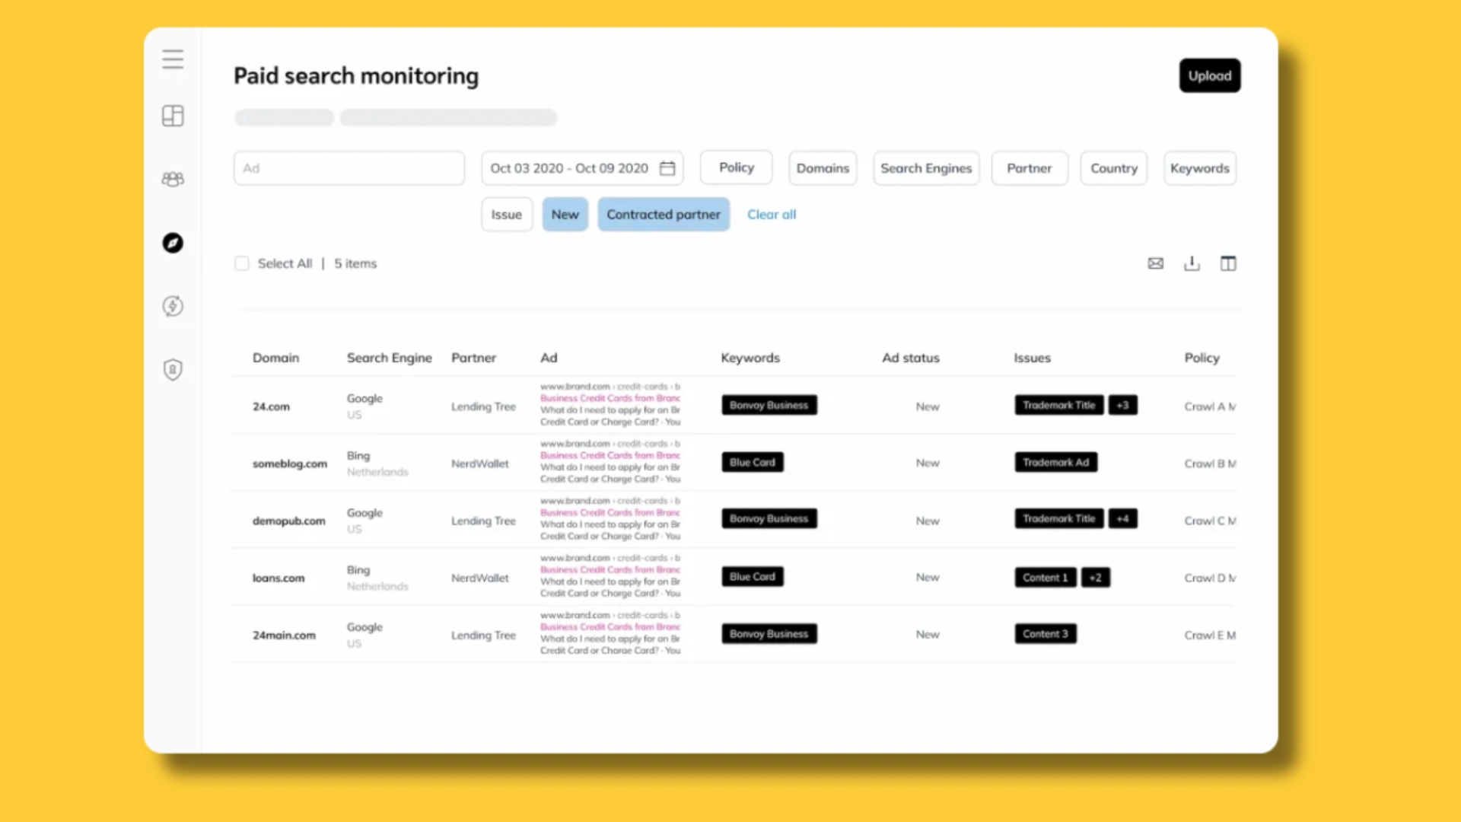
Task: Open the Keywords filter dropdown
Action: 1199,168
